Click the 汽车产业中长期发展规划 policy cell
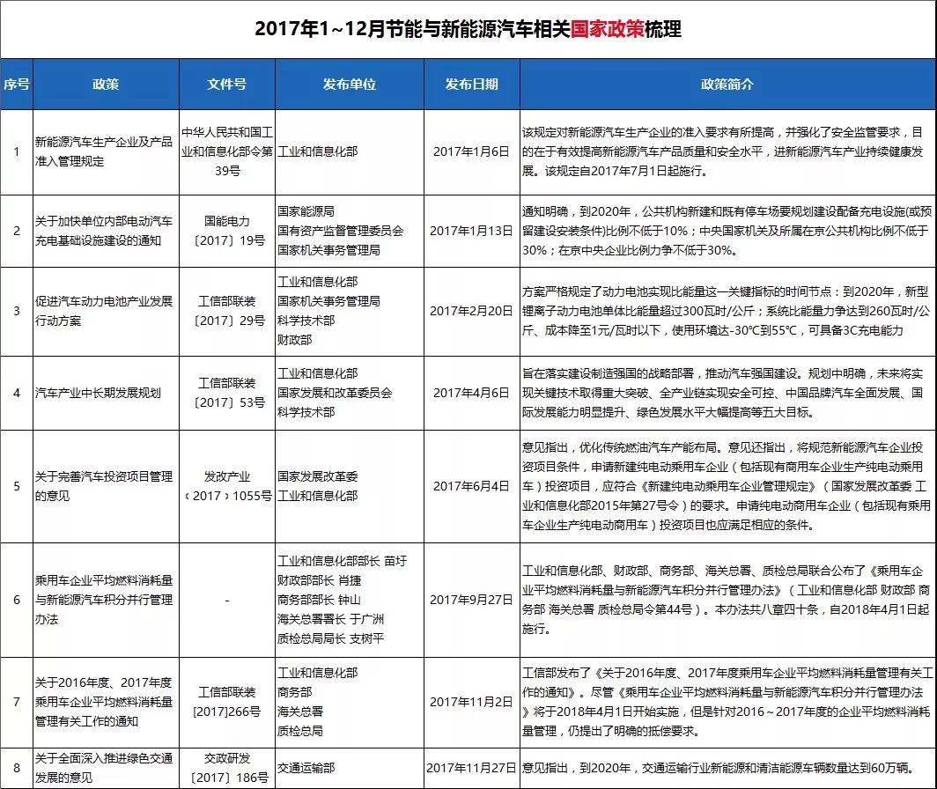This screenshot has width=937, height=789. point(106,393)
